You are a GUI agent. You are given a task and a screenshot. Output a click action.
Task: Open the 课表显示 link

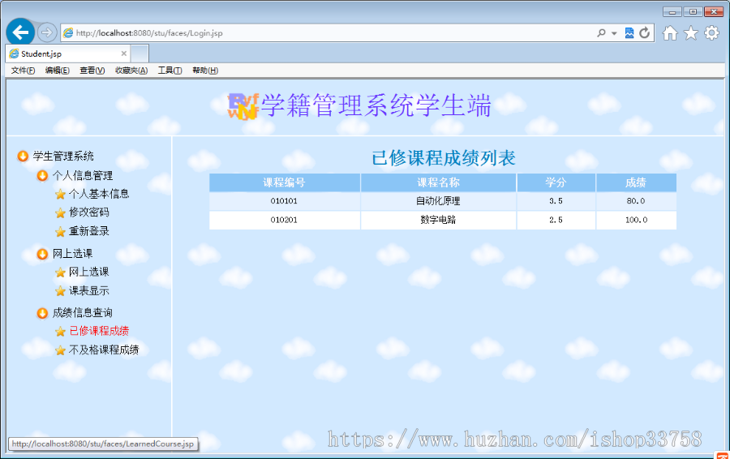coord(89,290)
